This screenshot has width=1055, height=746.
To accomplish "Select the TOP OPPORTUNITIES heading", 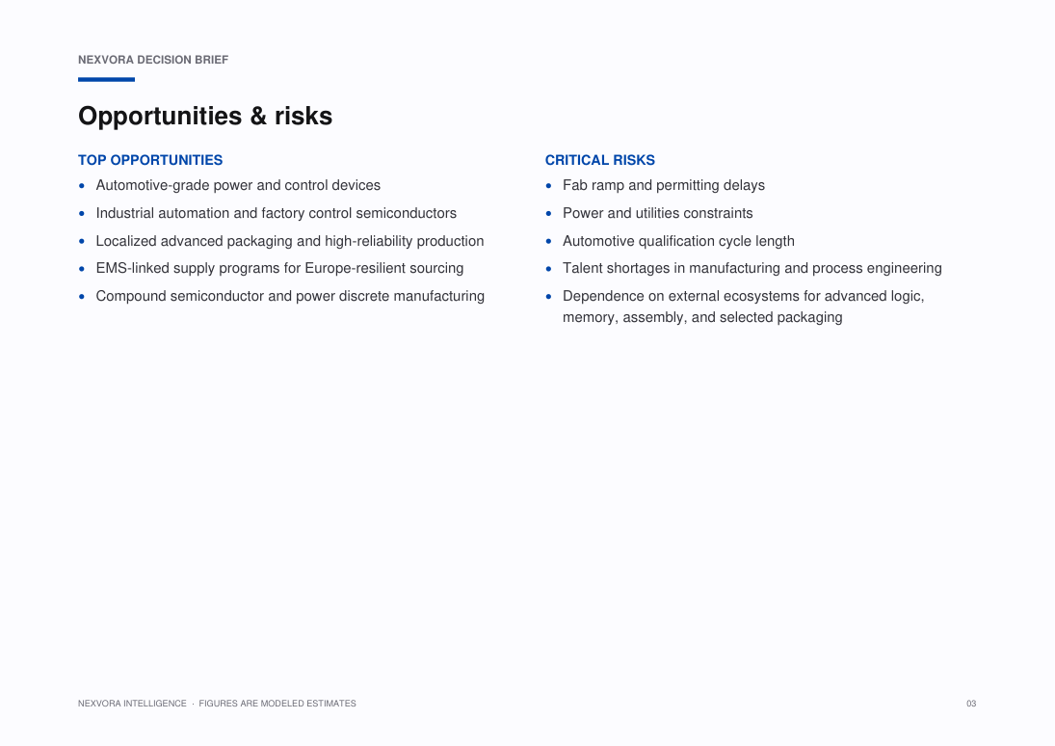I will click(x=150, y=160).
